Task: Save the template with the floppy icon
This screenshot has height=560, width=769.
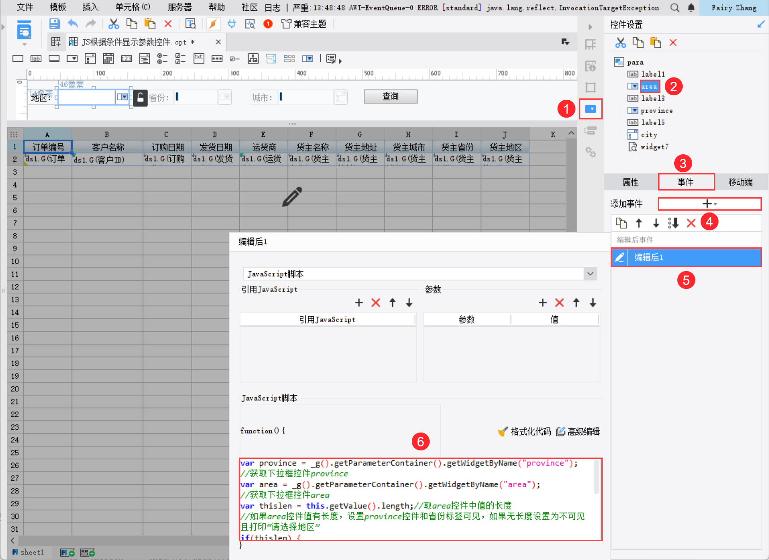Action: [55, 24]
